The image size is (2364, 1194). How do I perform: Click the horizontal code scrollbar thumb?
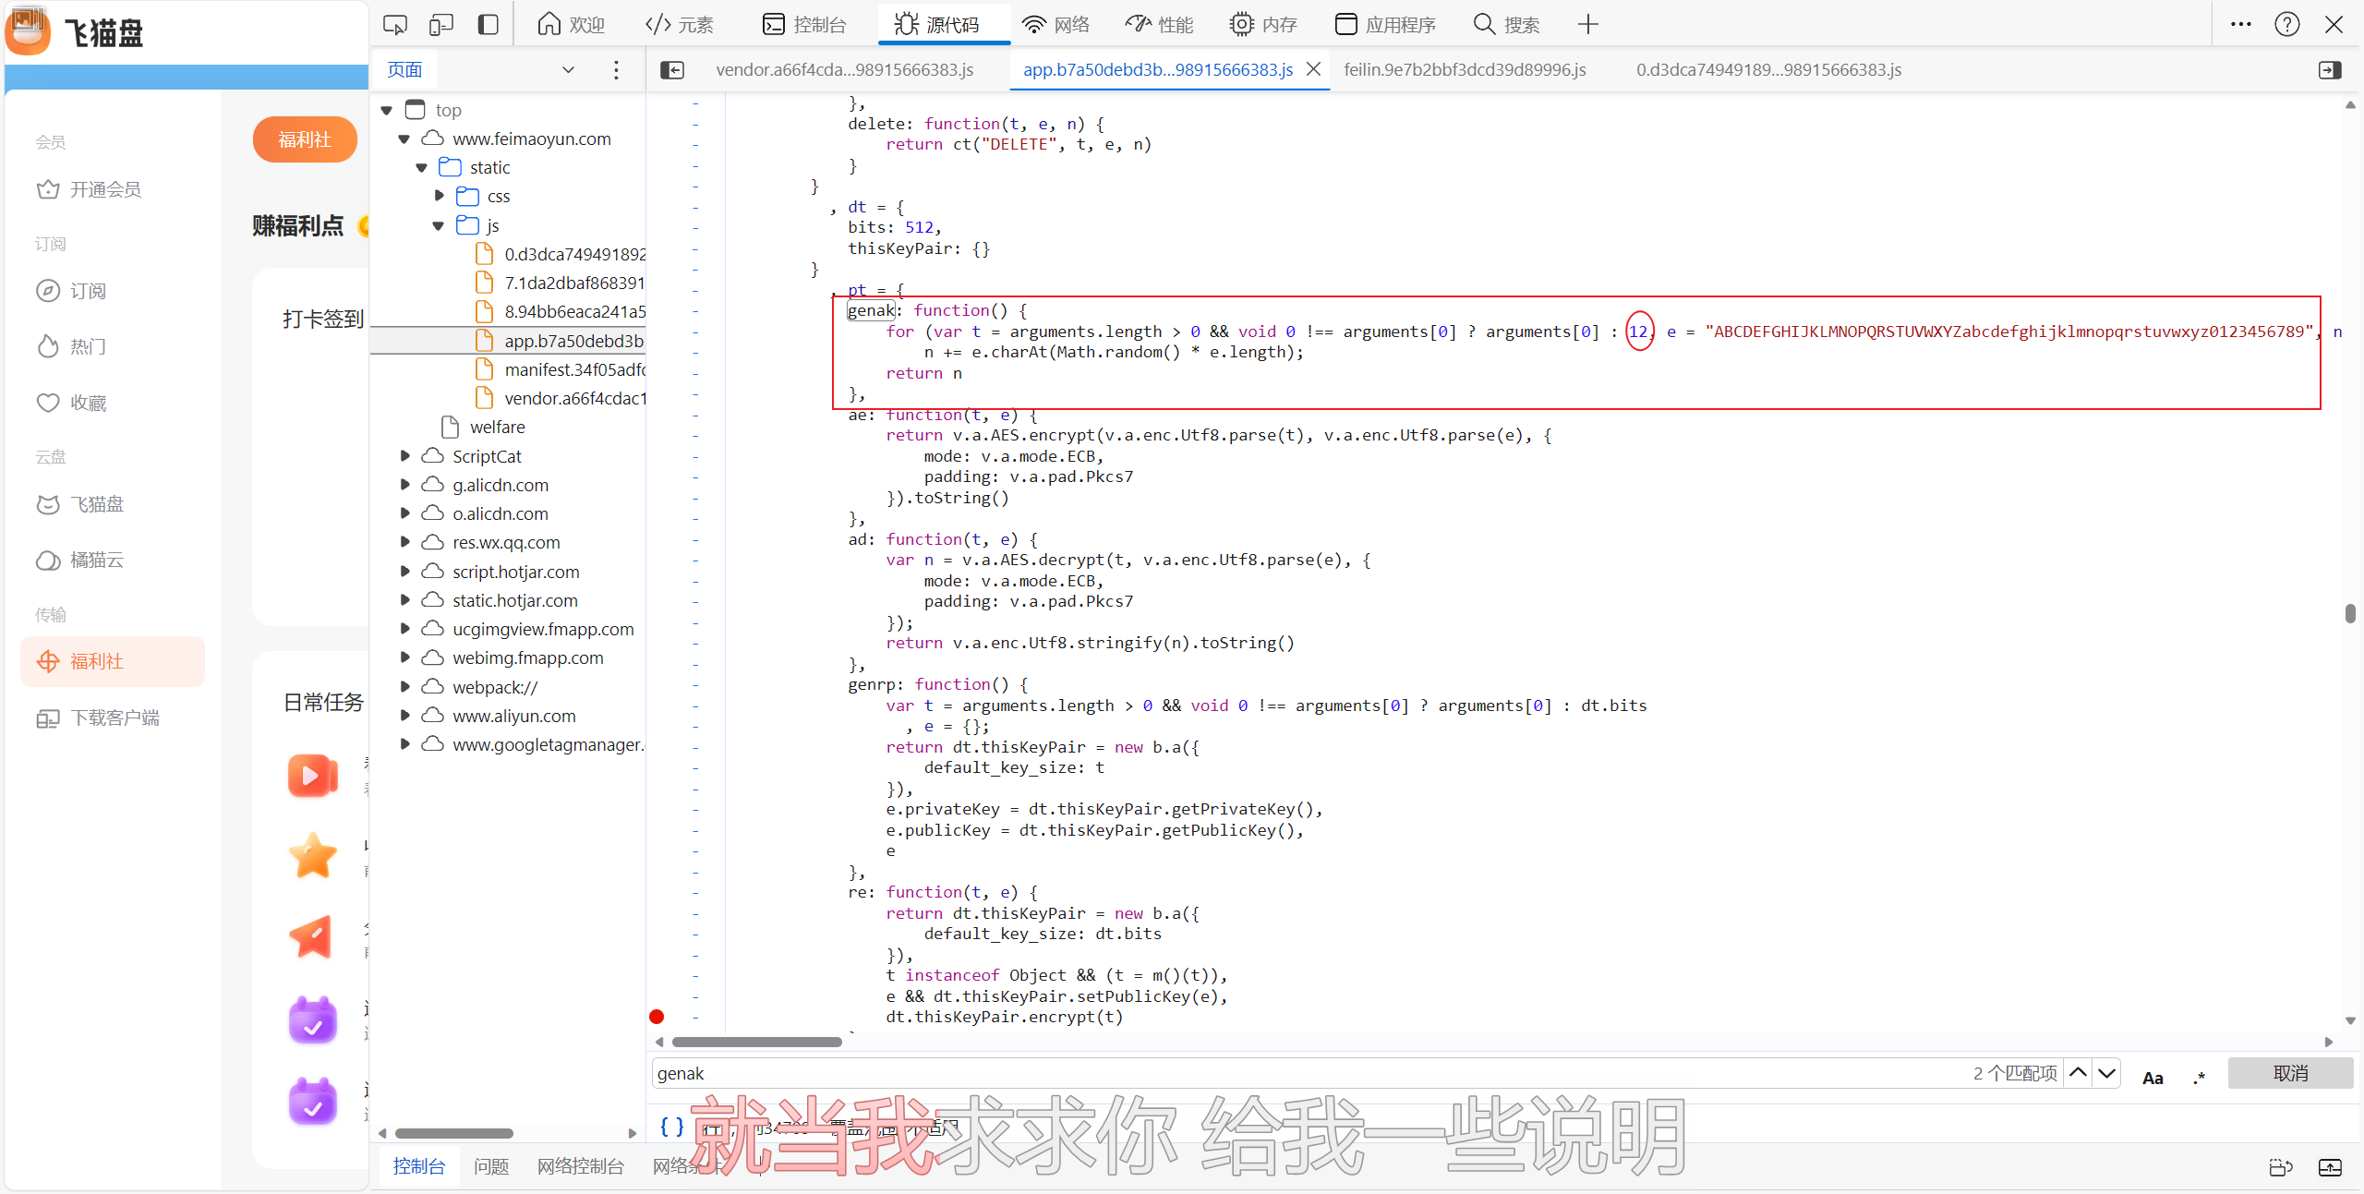click(x=756, y=1043)
